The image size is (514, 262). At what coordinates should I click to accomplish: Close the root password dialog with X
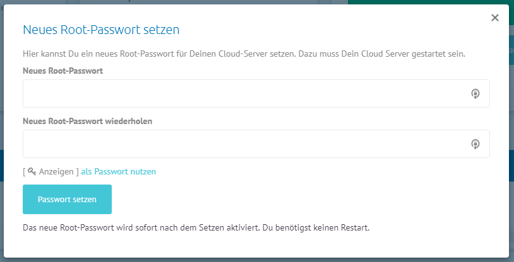click(494, 18)
